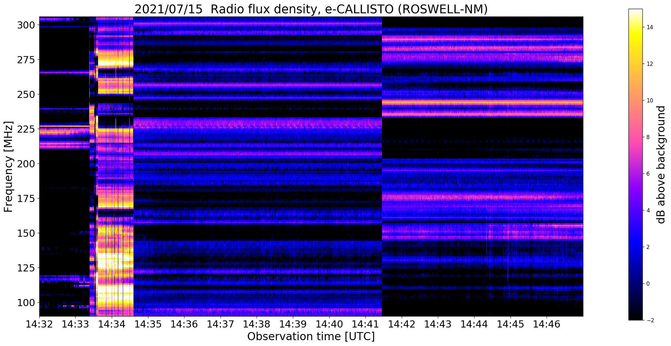The height and width of the screenshot is (346, 671).
Task: Click the 14:44 time tick label
Action: coord(475,324)
